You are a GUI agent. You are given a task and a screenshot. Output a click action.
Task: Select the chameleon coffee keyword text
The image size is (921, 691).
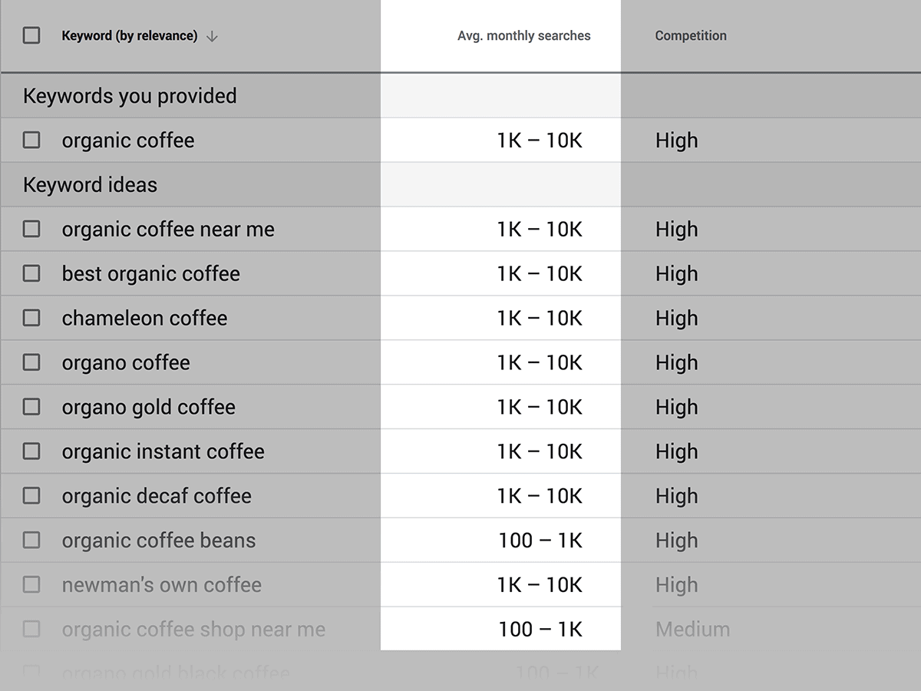(x=144, y=318)
